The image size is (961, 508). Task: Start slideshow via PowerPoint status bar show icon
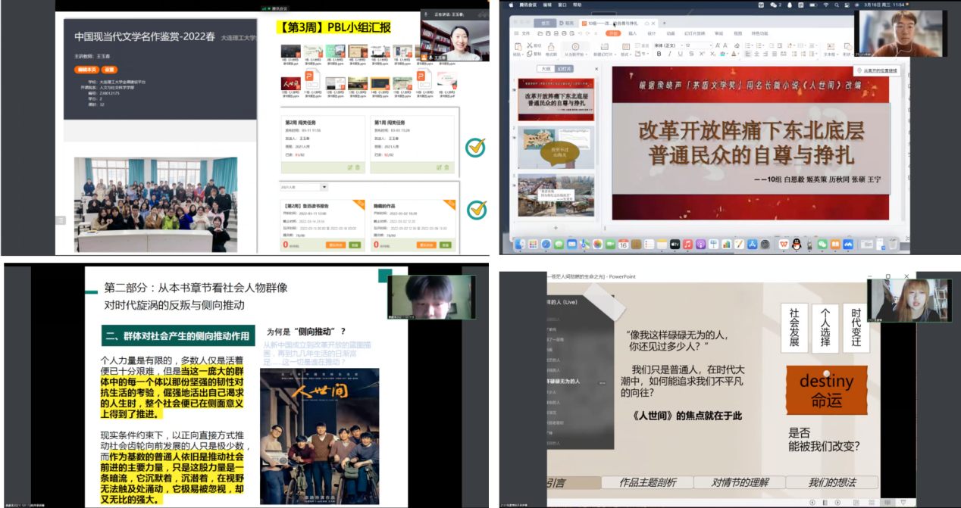(x=903, y=503)
